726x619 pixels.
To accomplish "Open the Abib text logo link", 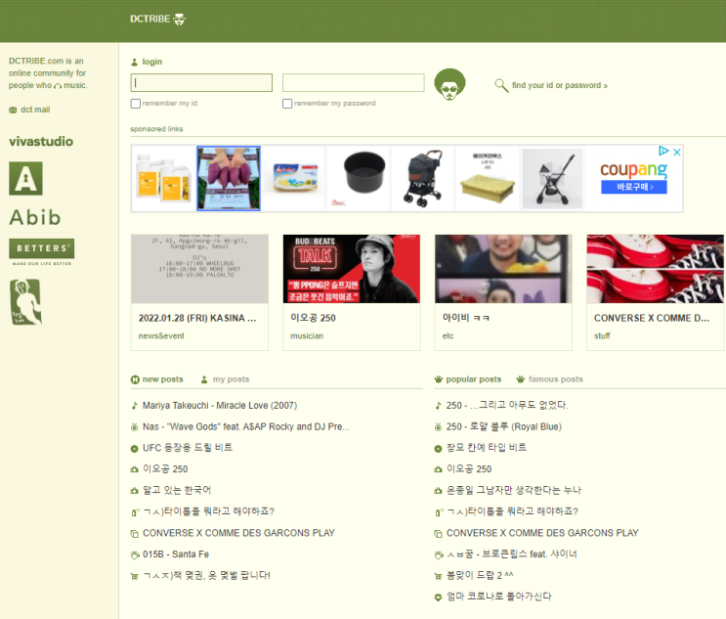I will (x=35, y=217).
